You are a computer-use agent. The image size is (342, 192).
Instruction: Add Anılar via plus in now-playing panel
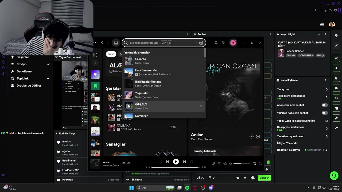point(258,137)
